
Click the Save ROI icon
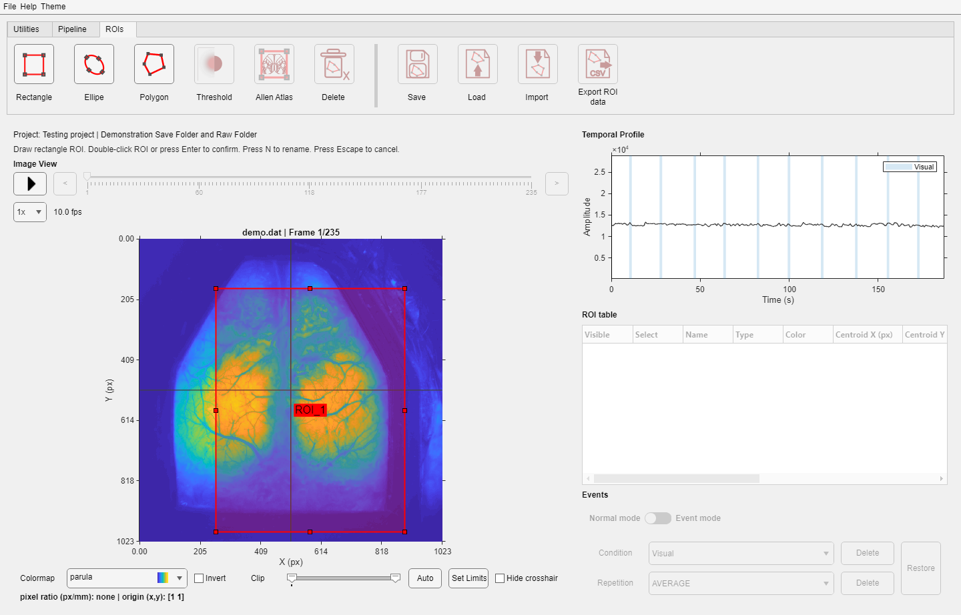418,64
